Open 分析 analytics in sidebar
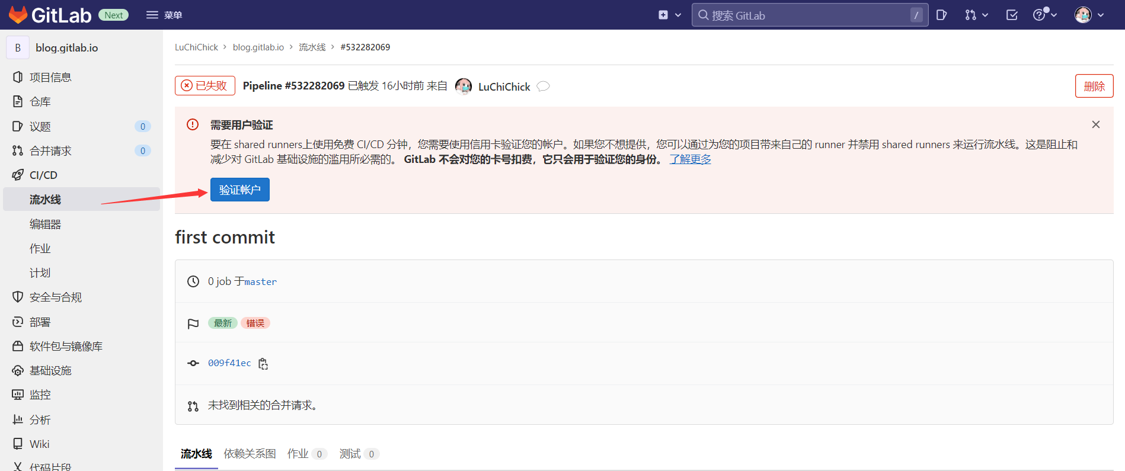Image resolution: width=1125 pixels, height=471 pixels. click(x=81, y=419)
